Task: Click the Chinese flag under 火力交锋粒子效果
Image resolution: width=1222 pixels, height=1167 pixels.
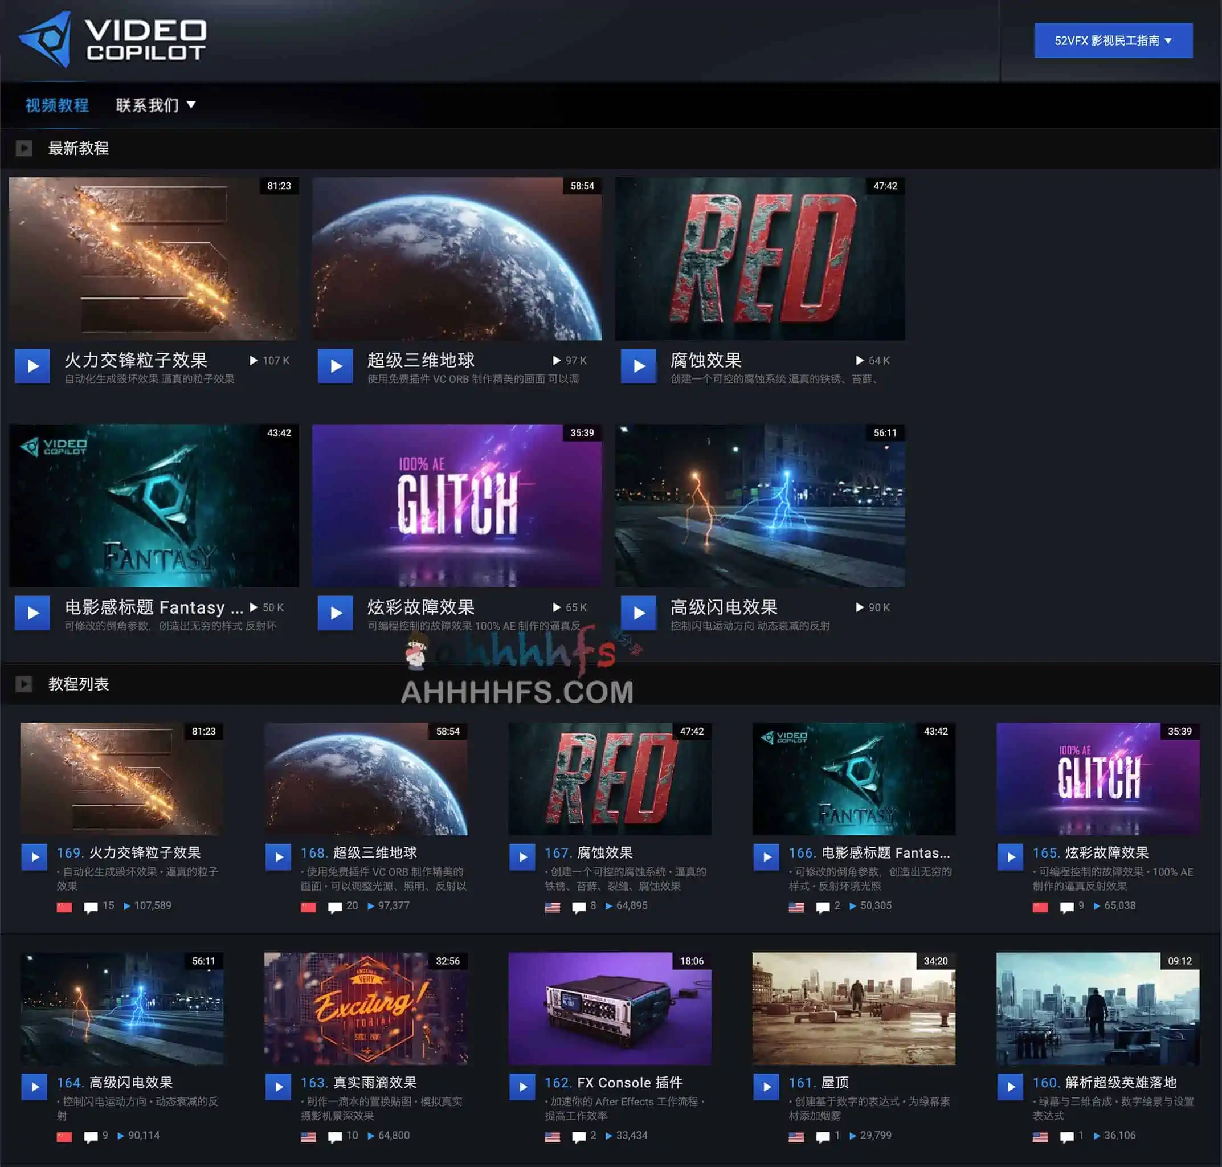Action: click(65, 905)
